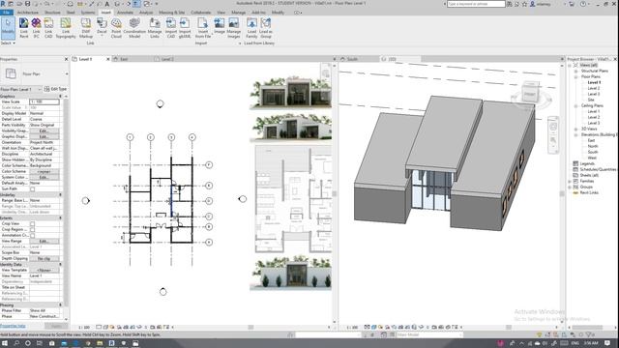Open the North elevation view

593,146
